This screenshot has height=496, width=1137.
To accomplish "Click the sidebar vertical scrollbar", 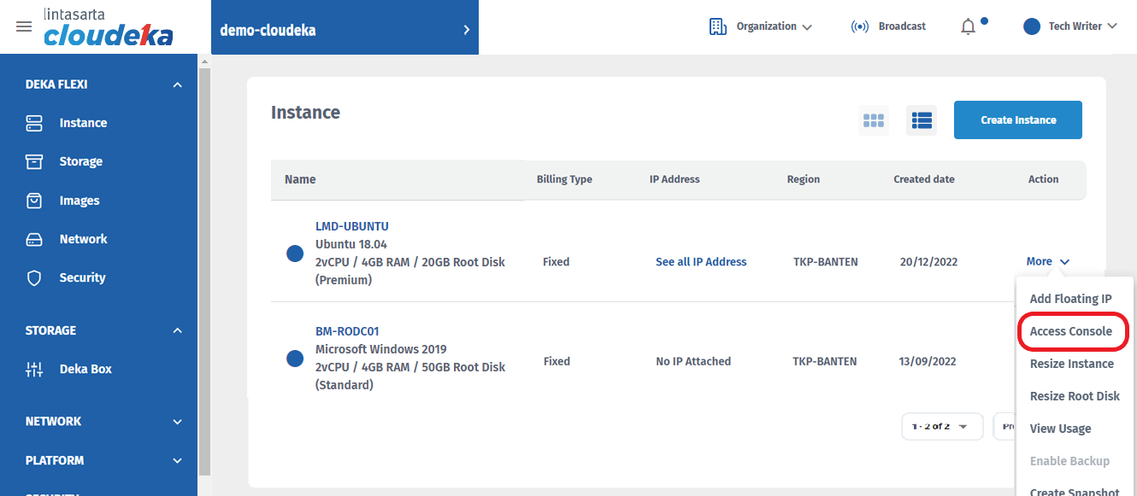I will point(204,256).
